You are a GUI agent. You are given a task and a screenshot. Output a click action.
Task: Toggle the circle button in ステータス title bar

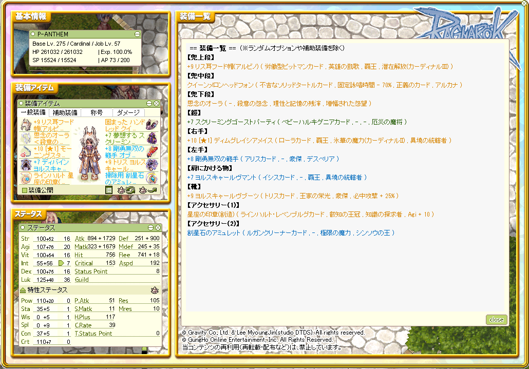coord(22,227)
